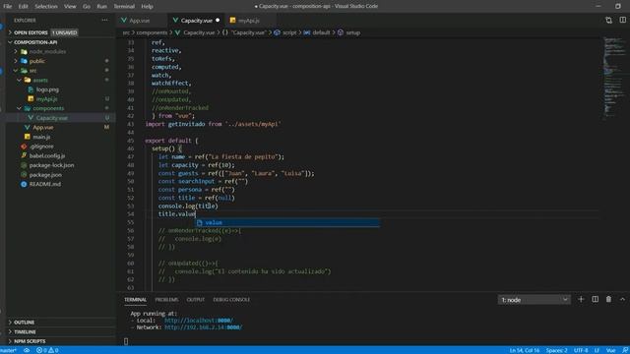Image resolution: width=630 pixels, height=354 pixels.
Task: Click the Babel icon beside babel.config.js
Action: [x=24, y=155]
